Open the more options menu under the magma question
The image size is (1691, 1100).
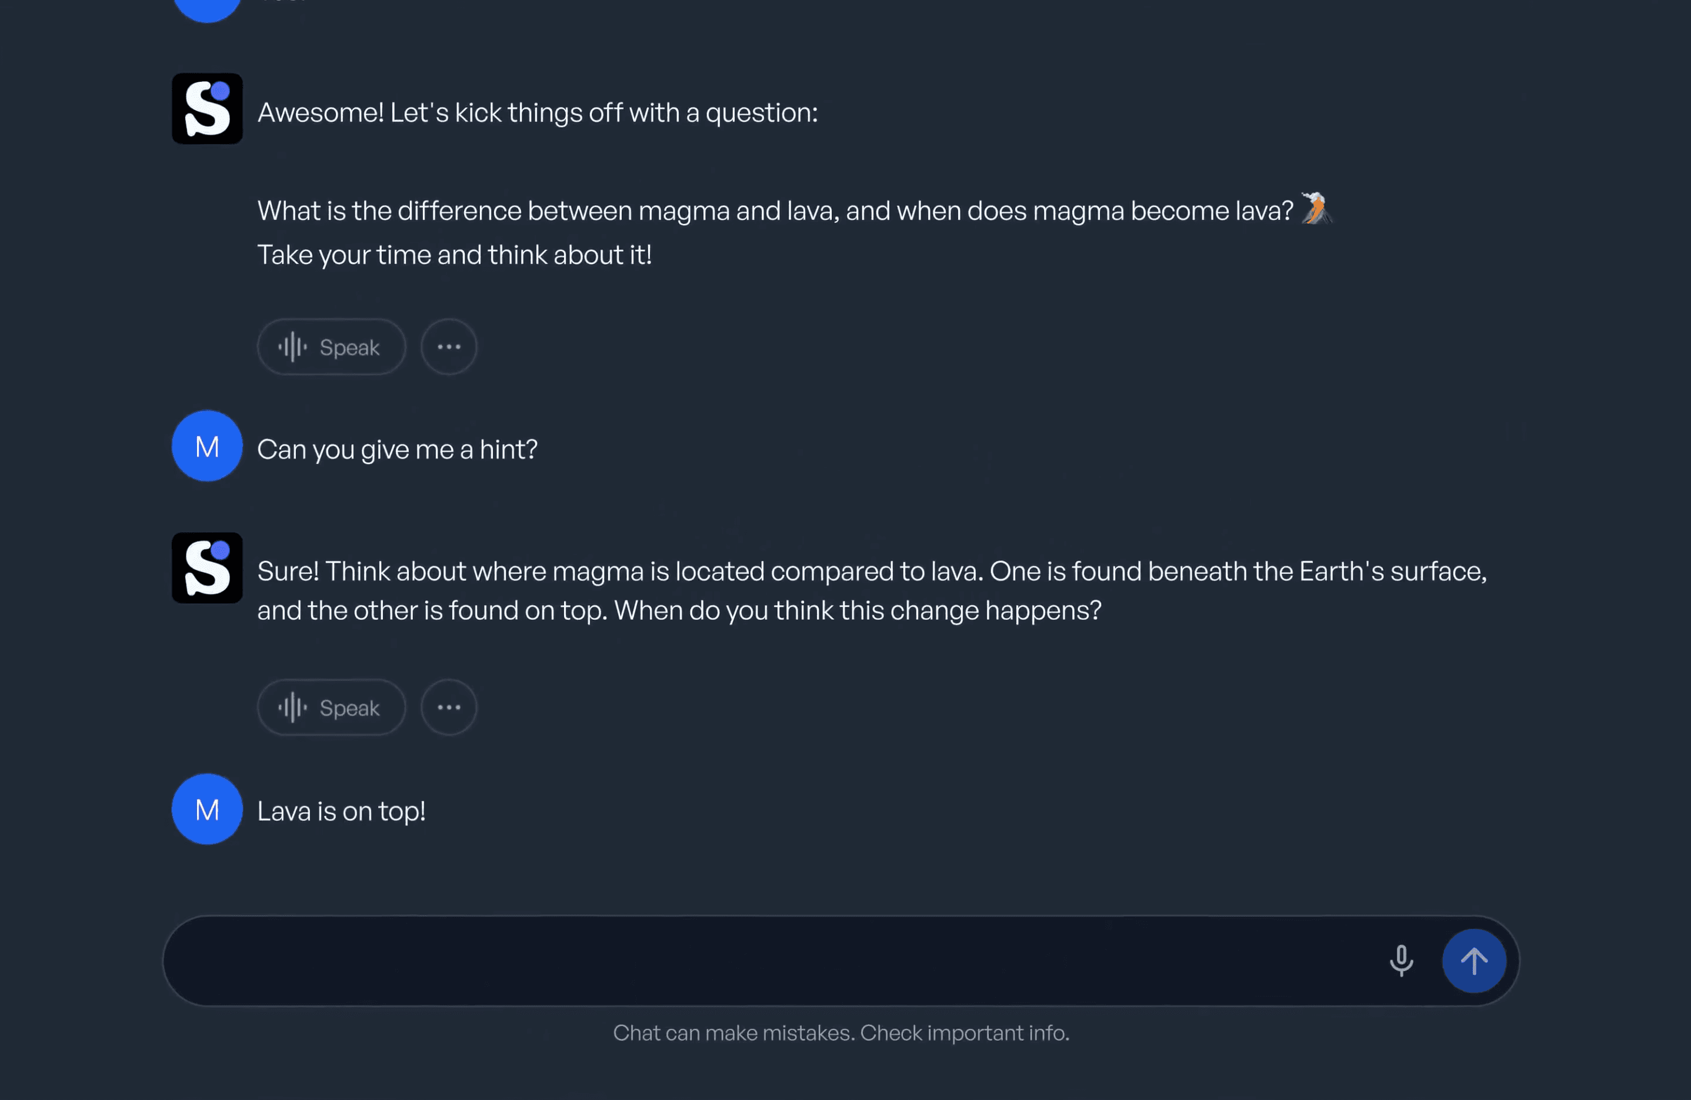point(449,346)
